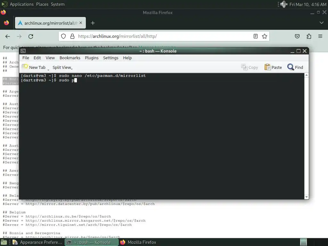Click Konsole scrollbar up arrow
The width and height of the screenshot is (328, 246).
click(307, 75)
